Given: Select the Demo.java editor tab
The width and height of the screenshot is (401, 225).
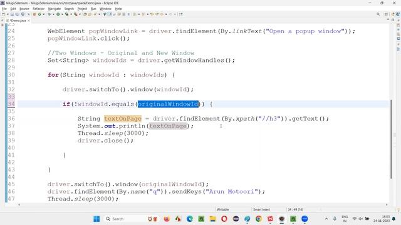Looking at the screenshot, I should [x=18, y=21].
